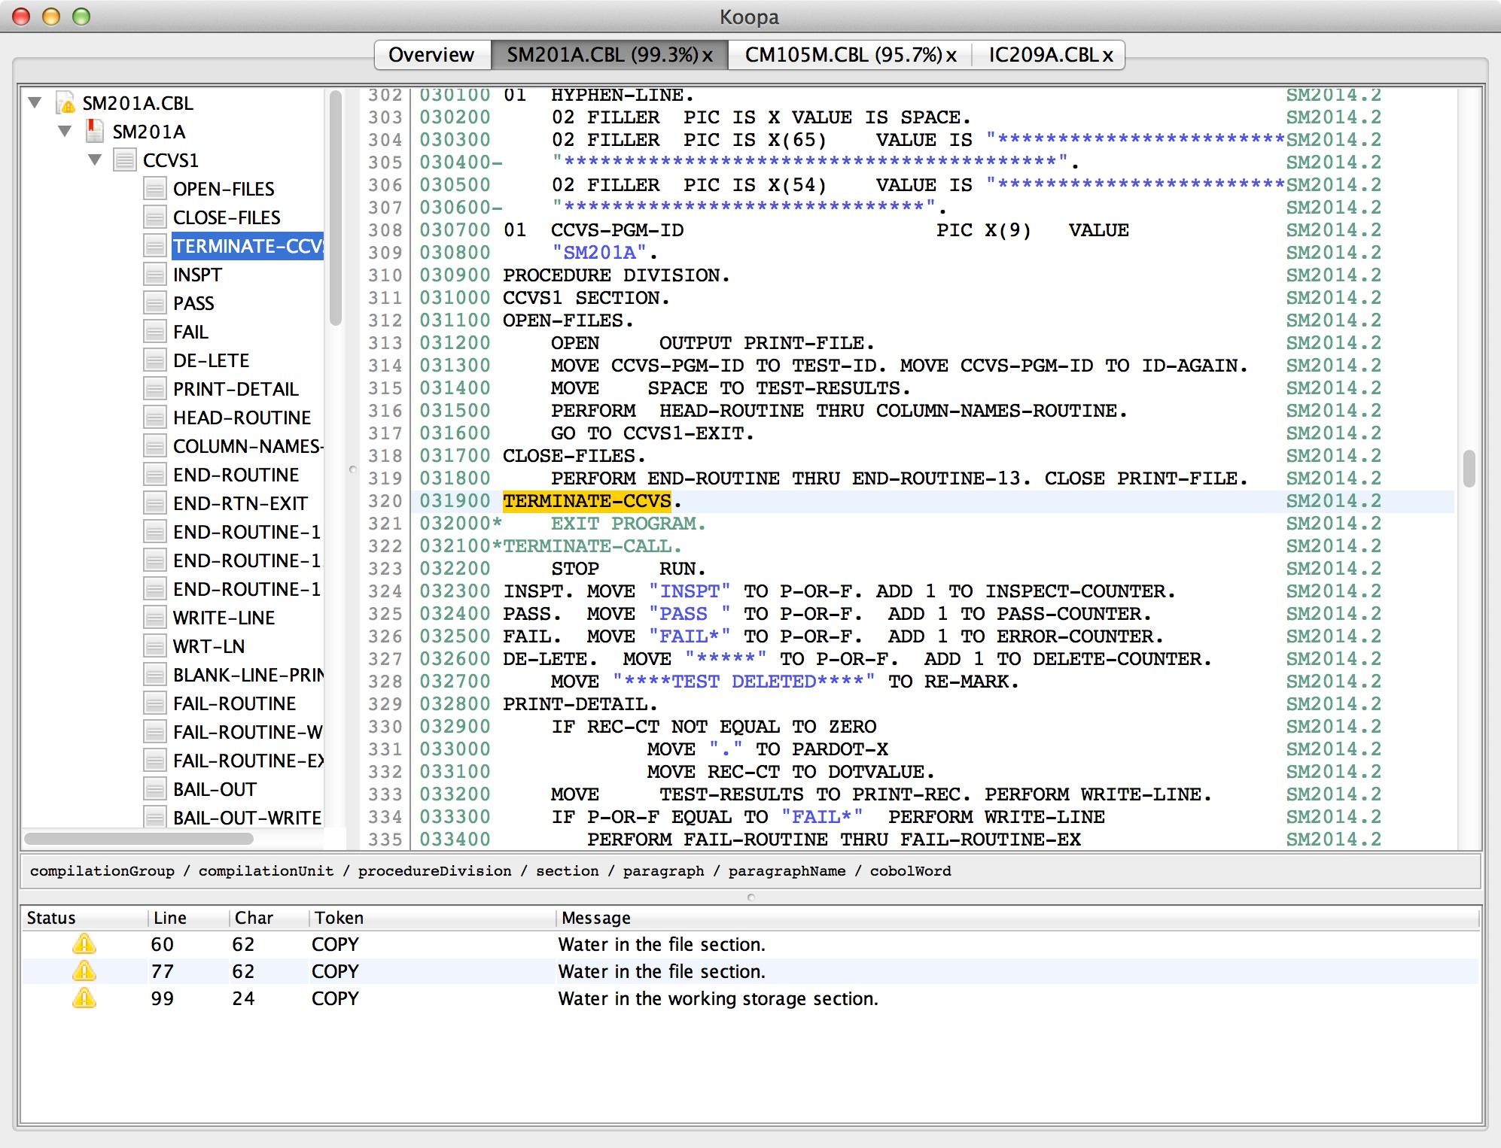Click warning icon for line 99 message
The width and height of the screenshot is (1501, 1148).
(x=84, y=998)
